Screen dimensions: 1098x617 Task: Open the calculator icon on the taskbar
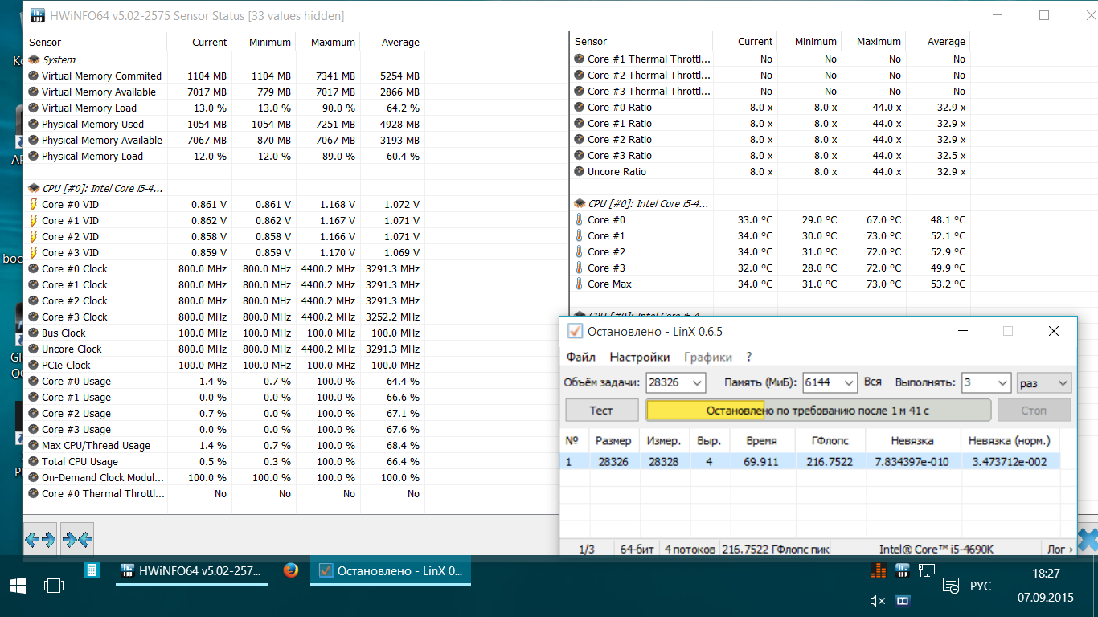(x=92, y=571)
